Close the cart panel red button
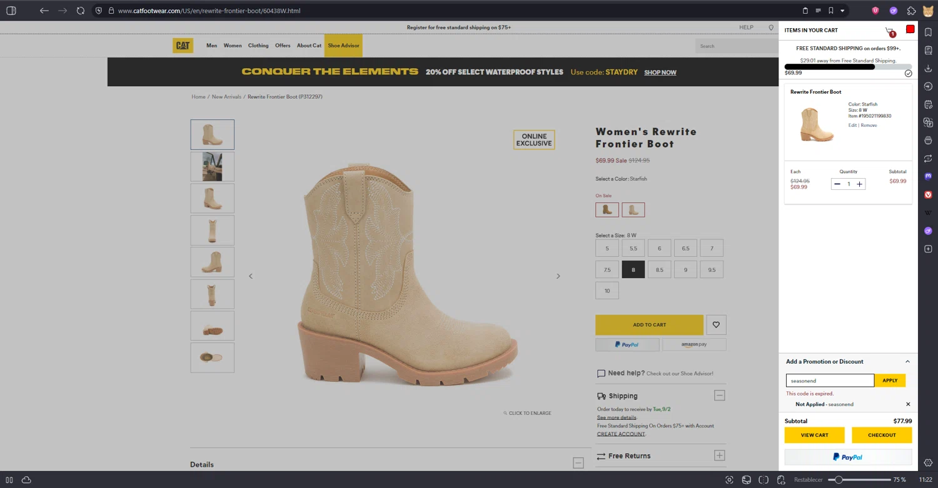 [x=910, y=29]
